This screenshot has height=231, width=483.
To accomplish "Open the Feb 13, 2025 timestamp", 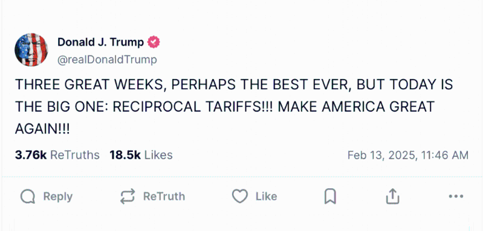I will coord(408,155).
